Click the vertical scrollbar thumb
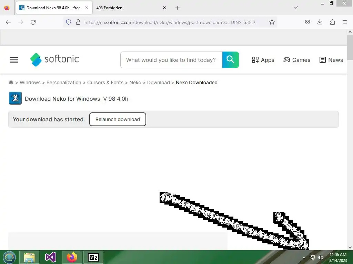 tap(350, 47)
